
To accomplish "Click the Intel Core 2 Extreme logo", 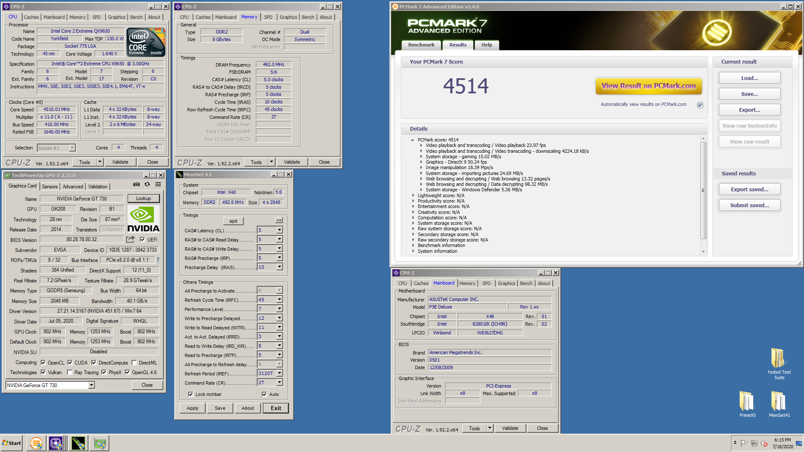I will 146,42.
